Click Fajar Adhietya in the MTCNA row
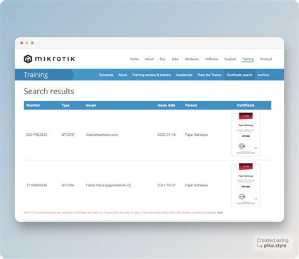The height and width of the screenshot is (259, 299). (x=196, y=185)
